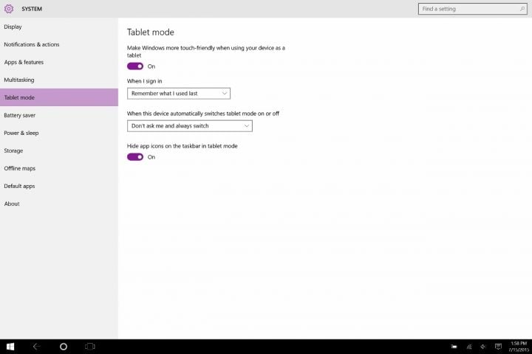532x354 pixels.
Task: Open the 'Don't ask me and always switch' dropdown
Action: click(190, 126)
